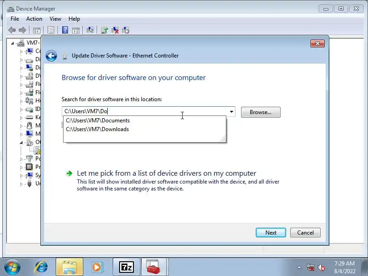Click the Disable device toolbar icon with down arrow
Screen dimensions: 368x276
pos(126,30)
